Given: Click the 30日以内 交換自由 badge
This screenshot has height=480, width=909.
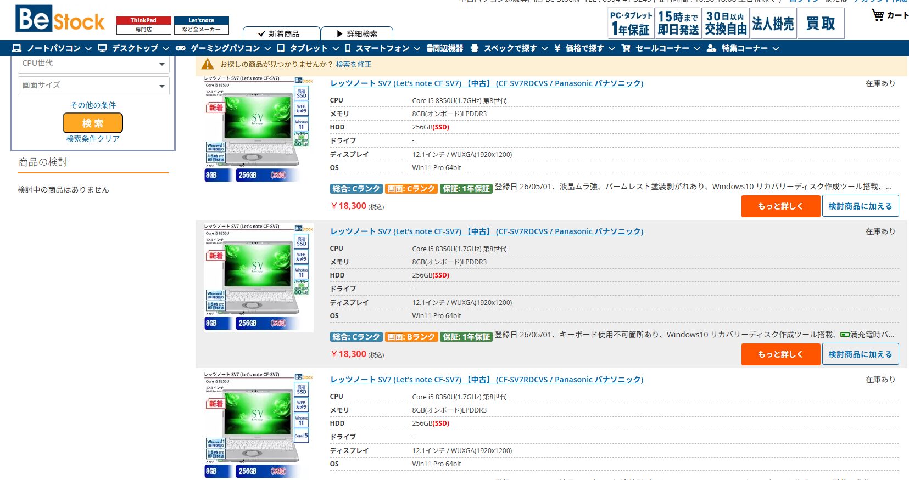Looking at the screenshot, I should click(x=726, y=24).
